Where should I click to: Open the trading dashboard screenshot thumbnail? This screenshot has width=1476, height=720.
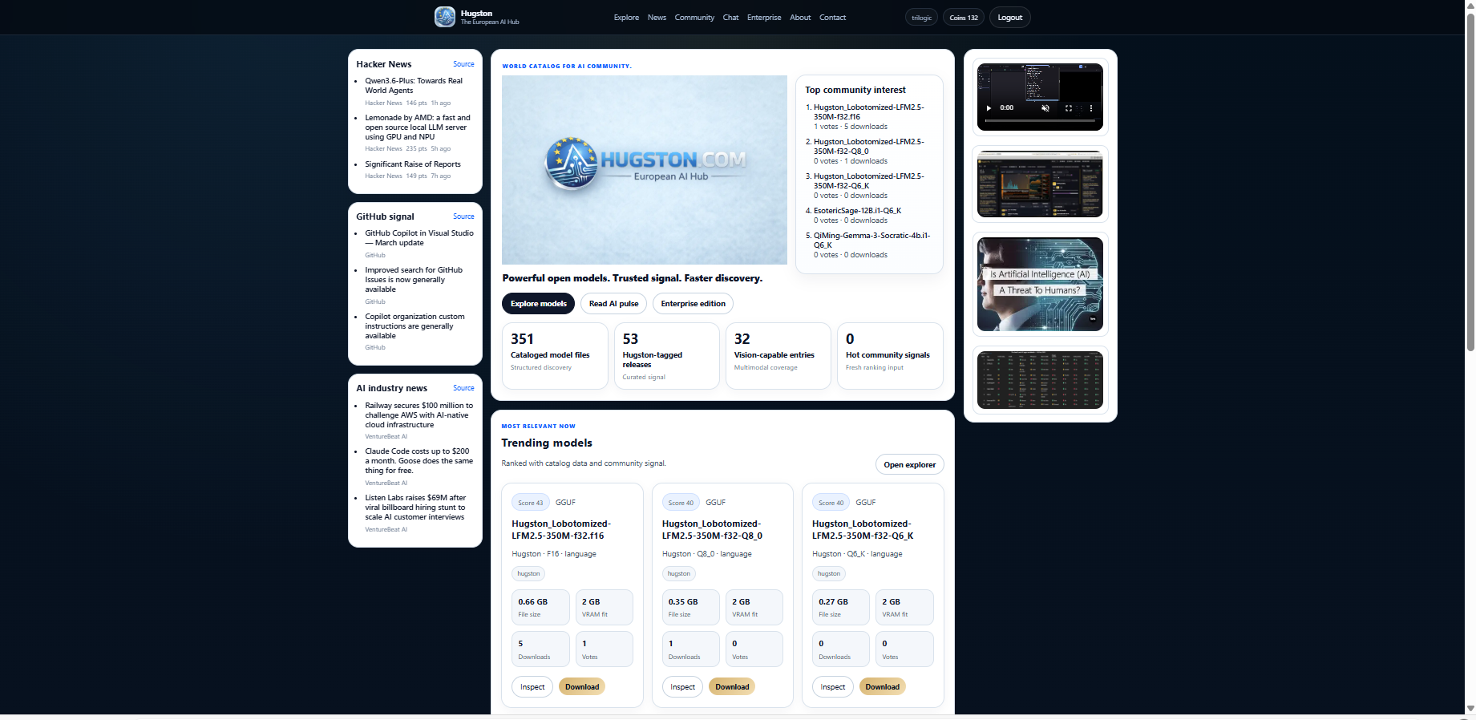[1040, 184]
